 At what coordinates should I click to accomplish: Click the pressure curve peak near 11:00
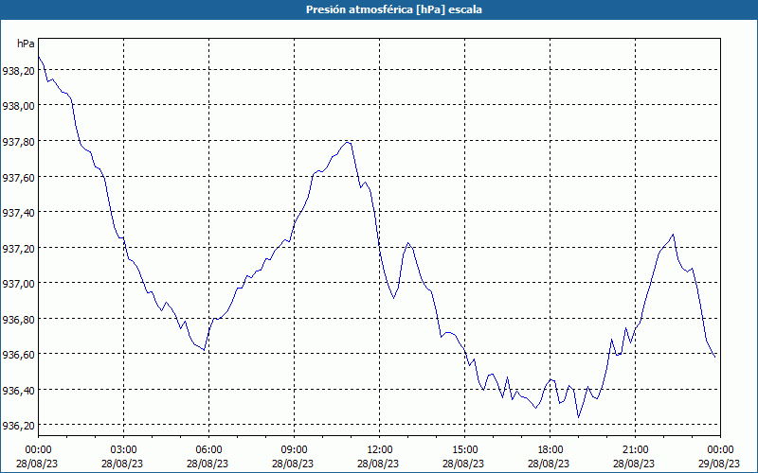[348, 143]
